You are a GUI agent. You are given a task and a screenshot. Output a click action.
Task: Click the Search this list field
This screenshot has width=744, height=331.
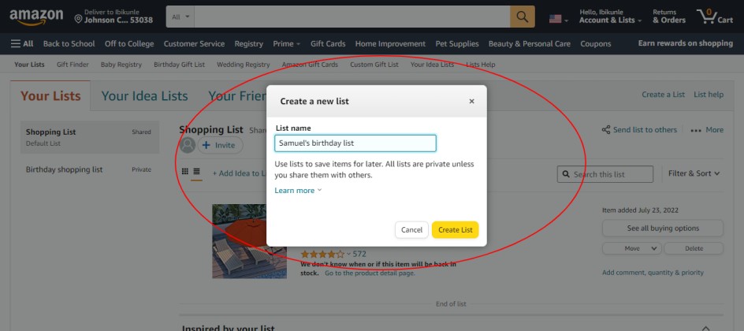pos(605,174)
